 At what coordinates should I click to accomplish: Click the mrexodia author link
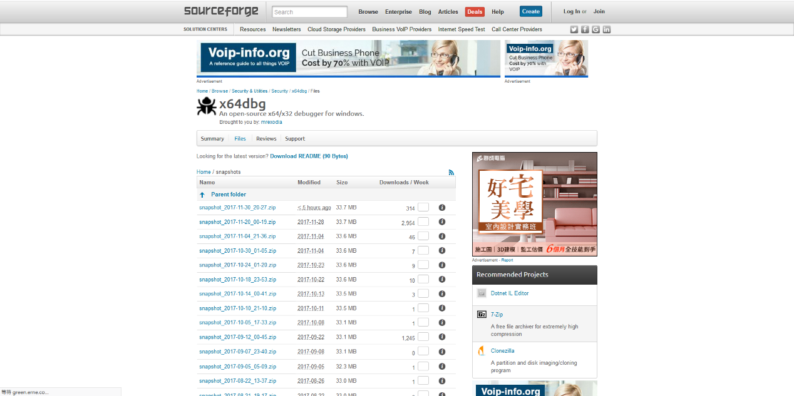pyautogui.click(x=271, y=123)
